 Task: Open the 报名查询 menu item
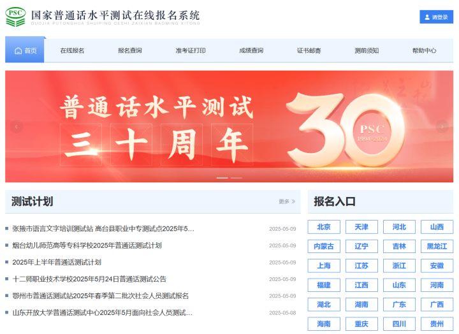(130, 50)
